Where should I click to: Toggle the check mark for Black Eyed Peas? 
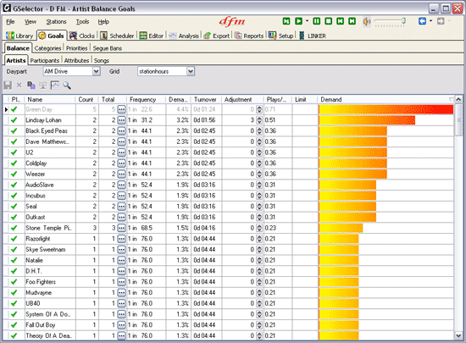14,131
